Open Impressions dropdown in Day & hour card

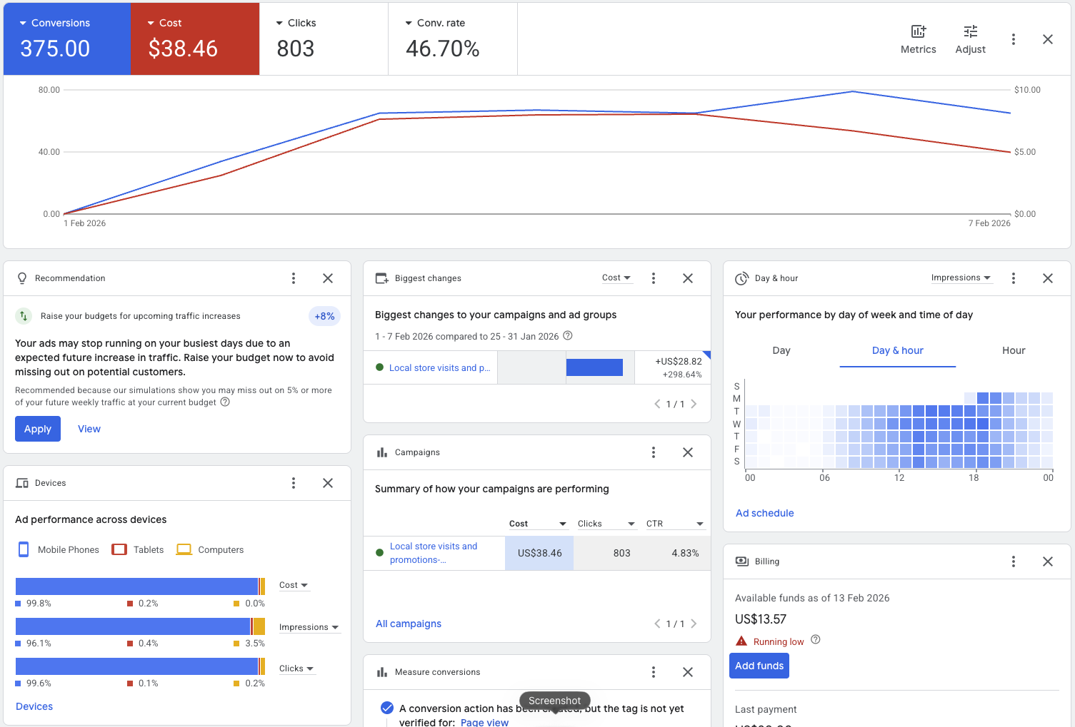point(961,278)
